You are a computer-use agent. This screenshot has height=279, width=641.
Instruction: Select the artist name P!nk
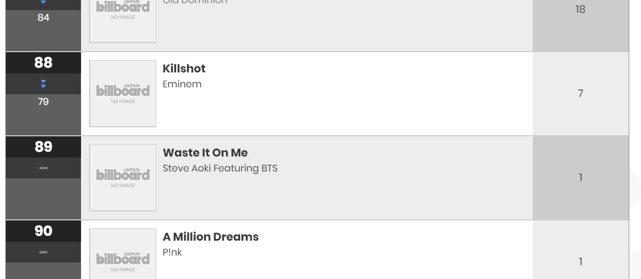(x=172, y=252)
